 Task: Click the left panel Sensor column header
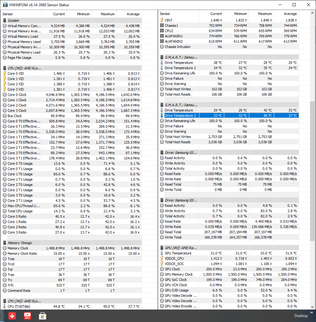click(x=22, y=14)
